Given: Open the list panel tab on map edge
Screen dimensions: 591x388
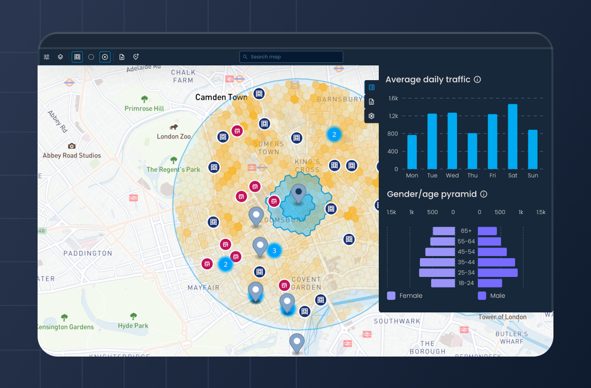Looking at the screenshot, I should [x=372, y=87].
